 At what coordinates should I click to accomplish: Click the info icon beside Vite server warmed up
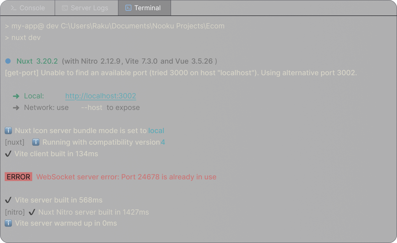pos(8,223)
